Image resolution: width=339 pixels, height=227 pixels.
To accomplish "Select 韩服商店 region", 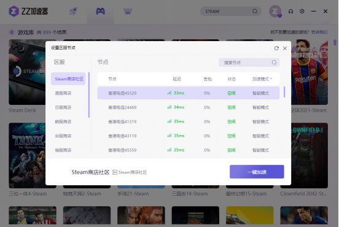I will point(63,121).
